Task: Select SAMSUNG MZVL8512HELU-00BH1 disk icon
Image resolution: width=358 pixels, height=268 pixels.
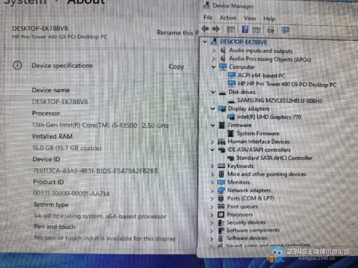Action: pos(232,101)
